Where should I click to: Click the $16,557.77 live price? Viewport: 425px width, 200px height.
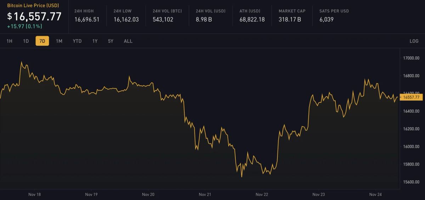pyautogui.click(x=34, y=17)
